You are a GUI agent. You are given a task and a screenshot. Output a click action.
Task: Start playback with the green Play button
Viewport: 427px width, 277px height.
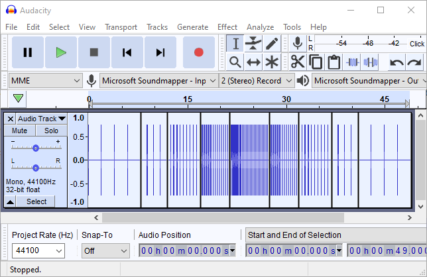point(61,52)
